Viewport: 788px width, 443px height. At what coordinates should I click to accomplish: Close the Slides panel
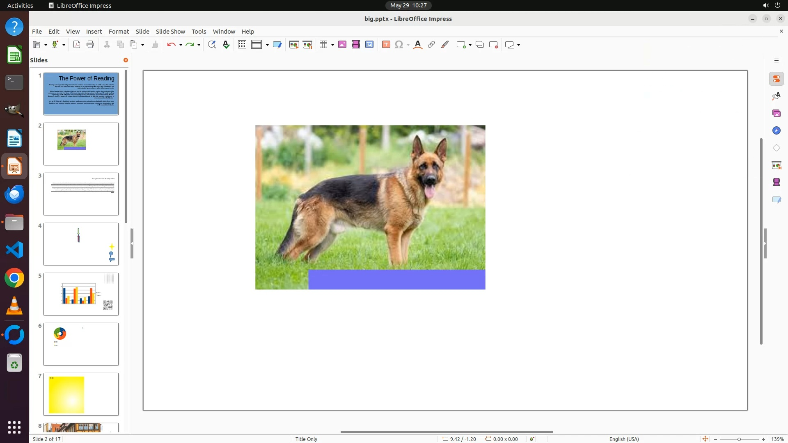pos(126,60)
